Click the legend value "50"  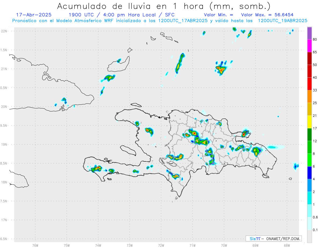point(315,65)
